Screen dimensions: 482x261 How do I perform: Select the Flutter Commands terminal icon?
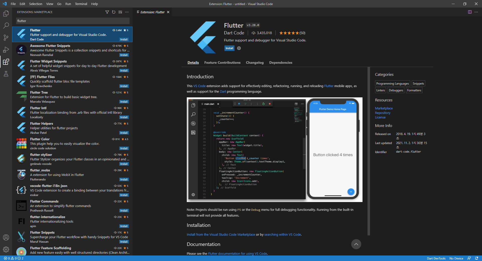point(21,206)
